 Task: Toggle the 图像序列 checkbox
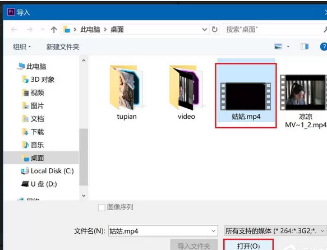coord(102,207)
